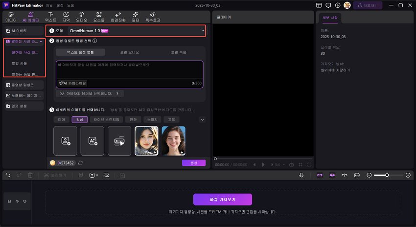This screenshot has height=227, width=416.
Task: Open the 파일 menu
Action: pos(49,5)
